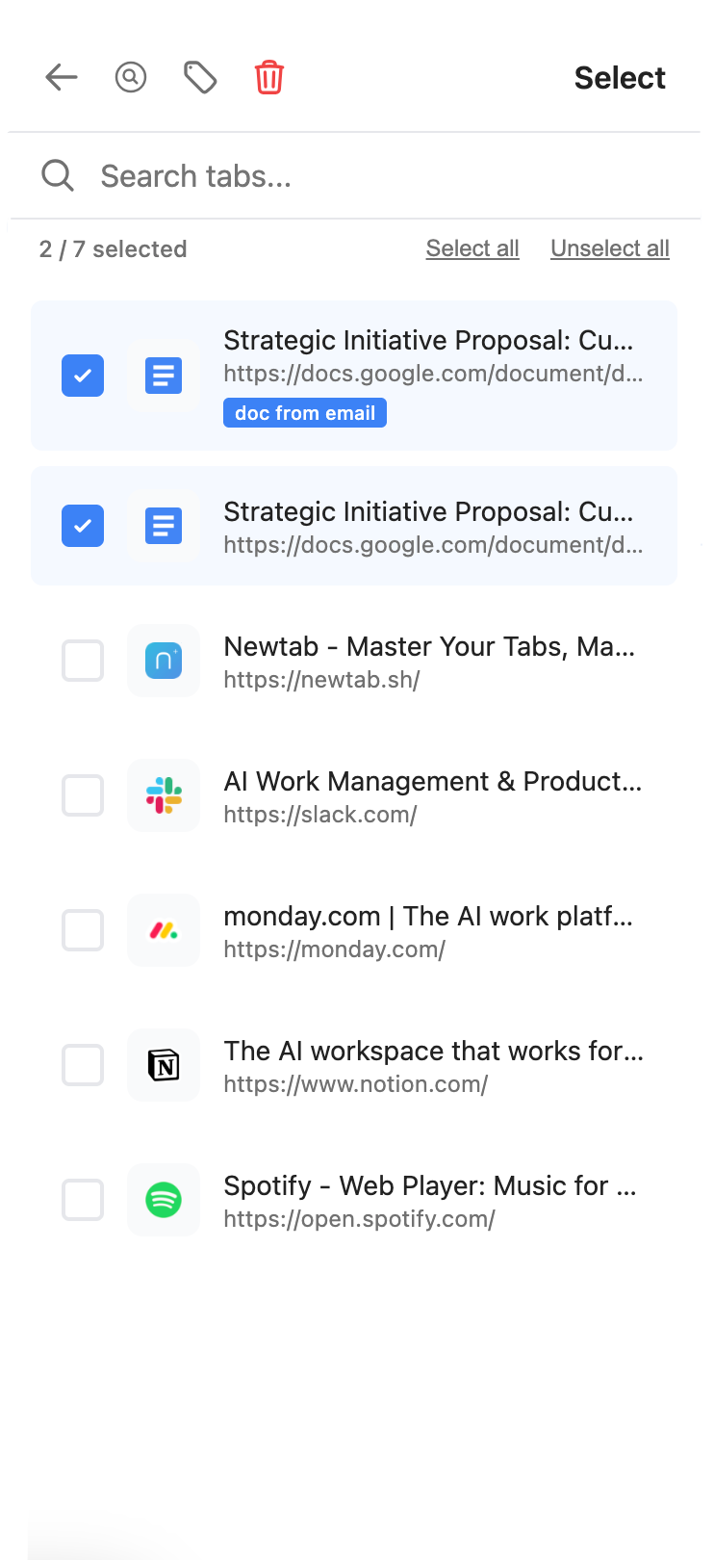Check the Spotify Web Player checkbox
Image resolution: width=714 pixels, height=1560 pixels.
pos(83,1200)
